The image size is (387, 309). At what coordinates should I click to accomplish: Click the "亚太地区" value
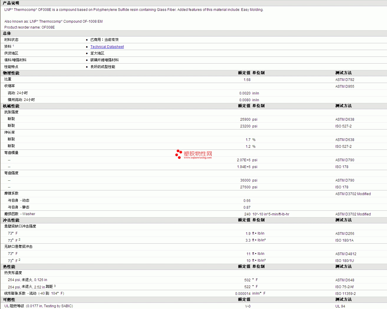pyautogui.click(x=97, y=53)
